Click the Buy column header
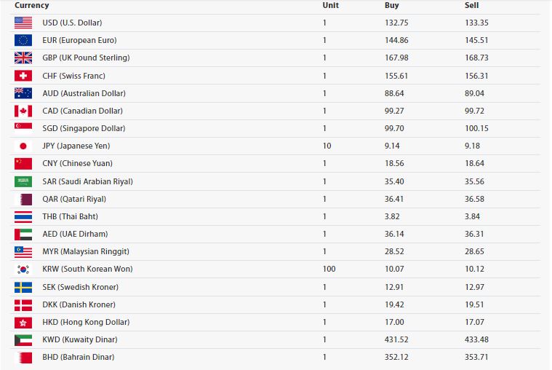This screenshot has height=370, width=552. click(x=391, y=5)
